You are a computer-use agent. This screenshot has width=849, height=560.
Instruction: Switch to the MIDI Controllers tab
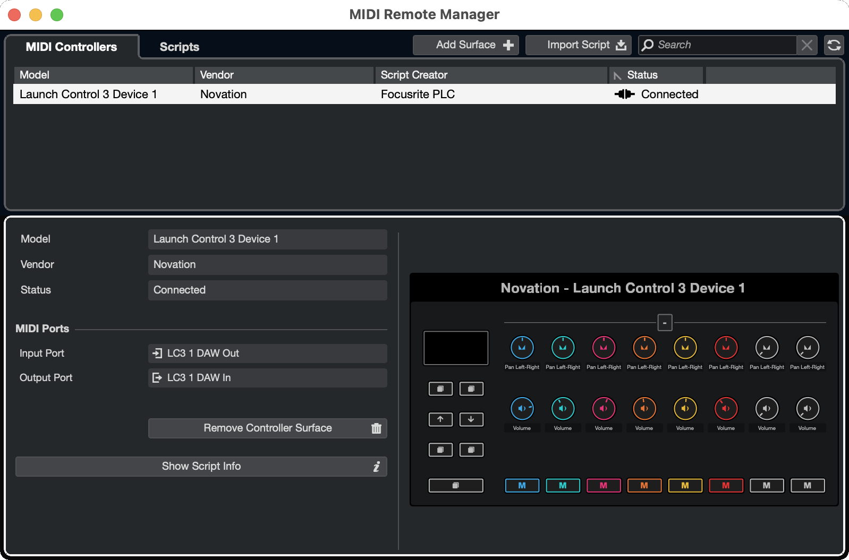tap(71, 47)
